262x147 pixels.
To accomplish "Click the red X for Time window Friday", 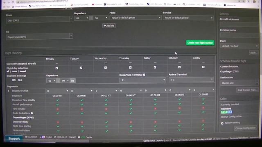I will (x=155, y=109).
